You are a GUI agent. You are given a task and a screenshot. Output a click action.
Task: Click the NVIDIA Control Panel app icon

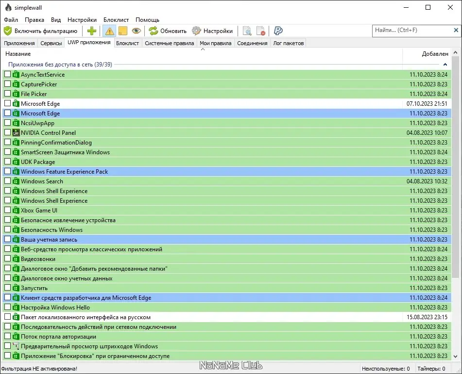tap(16, 133)
